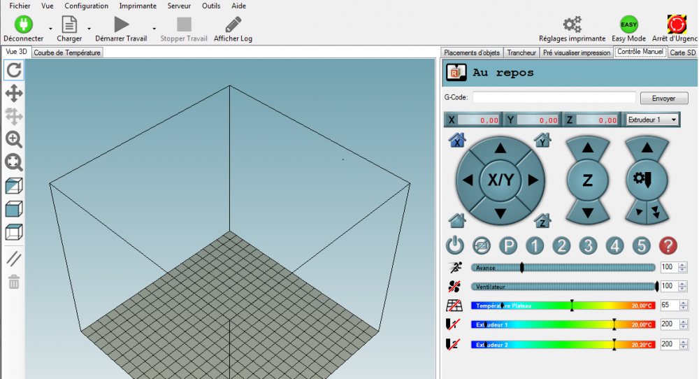Screen dimensions: 699x379
Task: Move X axis right with X/Y pad arrow
Action: (x=533, y=180)
